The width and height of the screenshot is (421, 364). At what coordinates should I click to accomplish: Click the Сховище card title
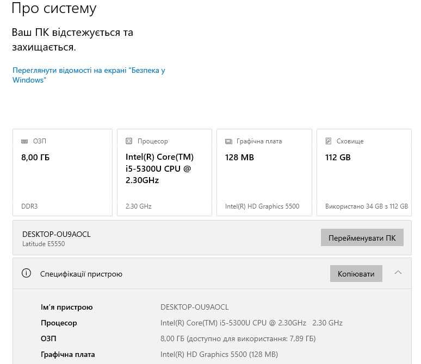[x=350, y=141]
